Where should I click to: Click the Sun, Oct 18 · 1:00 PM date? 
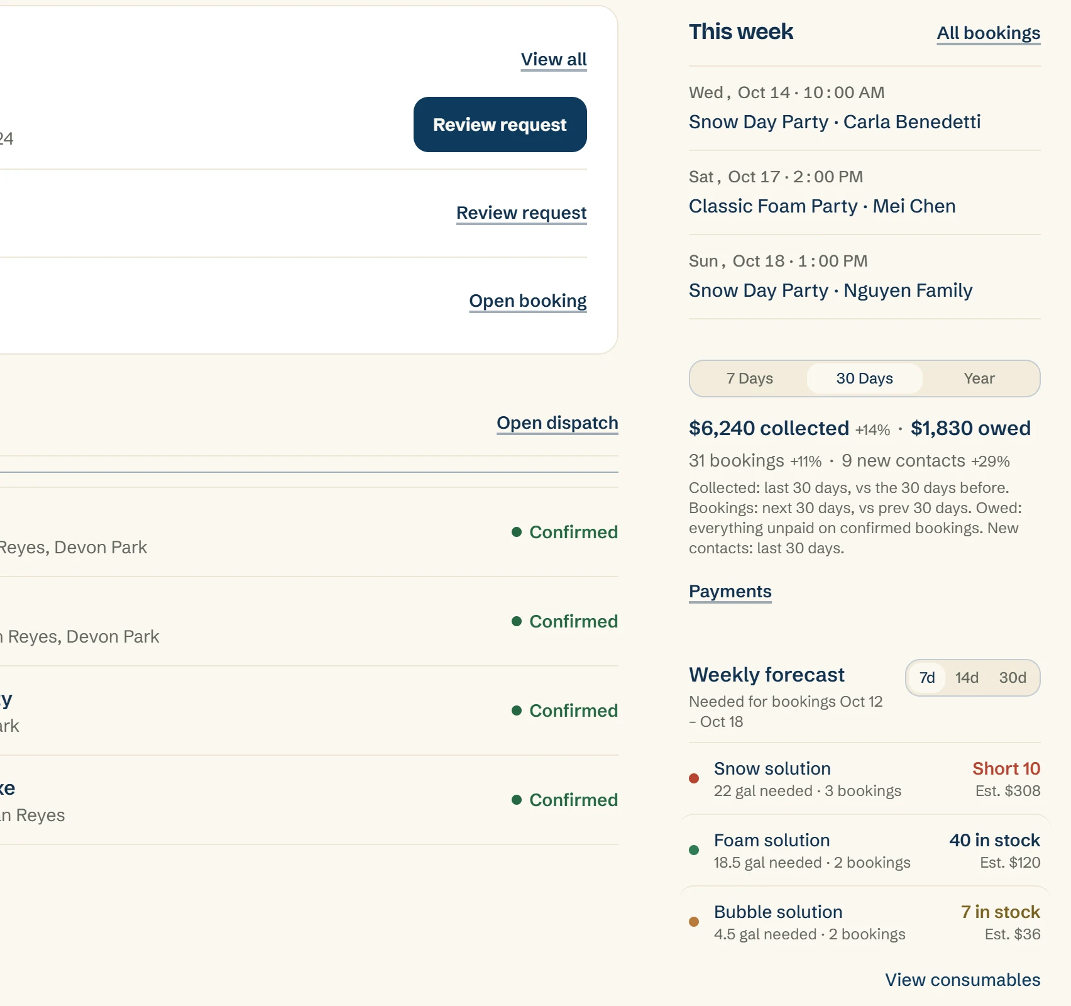[x=778, y=261]
